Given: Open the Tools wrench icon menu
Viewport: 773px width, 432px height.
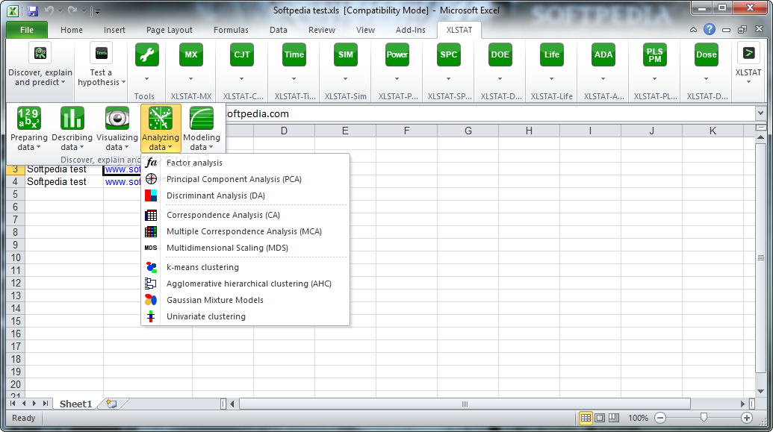Looking at the screenshot, I should click(146, 54).
